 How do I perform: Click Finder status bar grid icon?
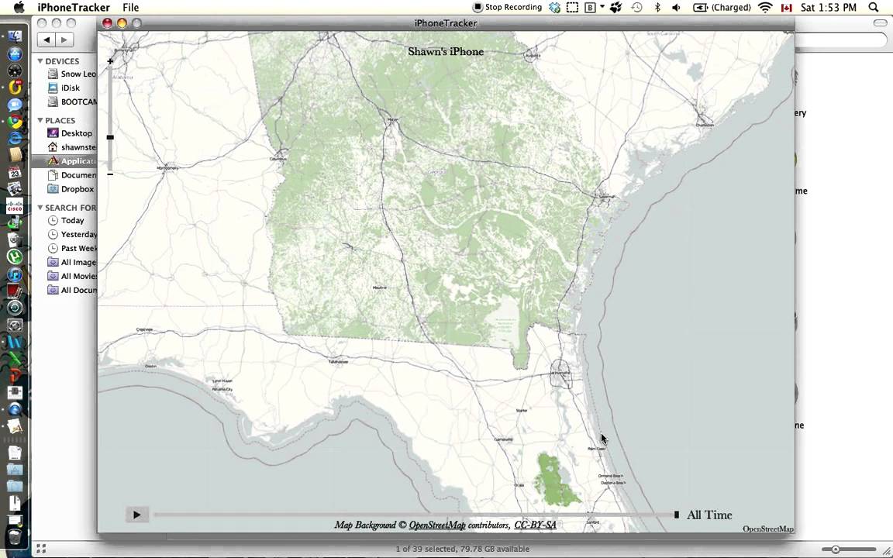point(40,549)
